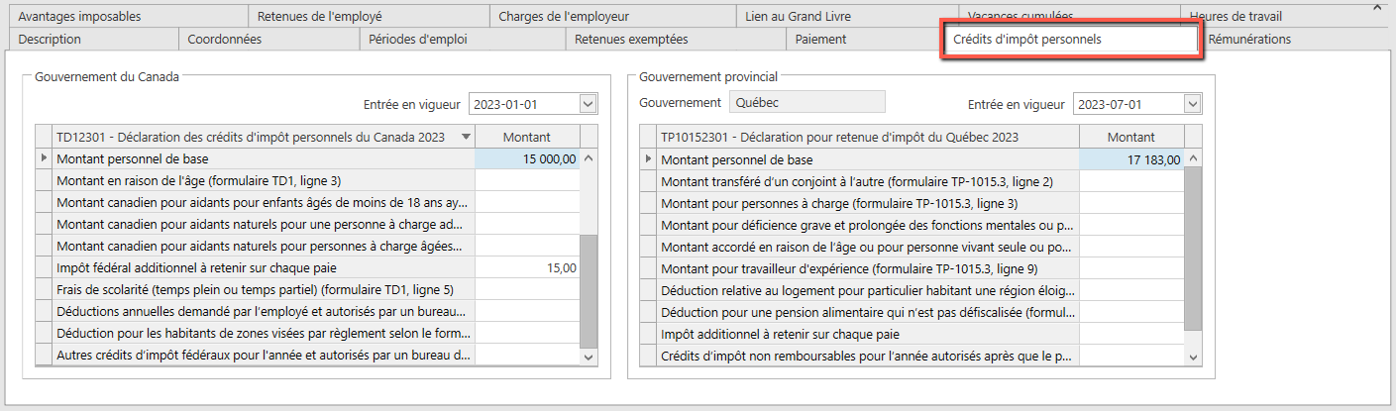Screen dimensions: 1396x411
Task: Select row Montant accordé en raison de l'âge
Action: (868, 246)
